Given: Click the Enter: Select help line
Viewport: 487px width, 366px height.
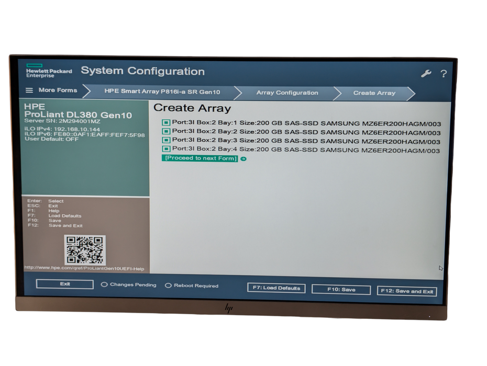Looking at the screenshot, I should tap(46, 201).
